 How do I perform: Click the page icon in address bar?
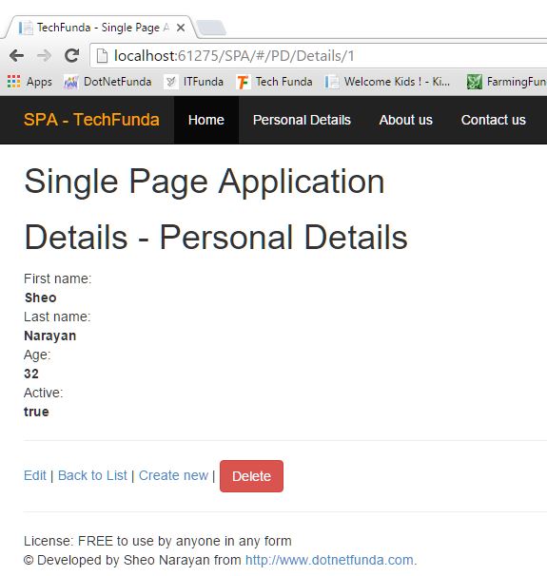pyautogui.click(x=102, y=56)
